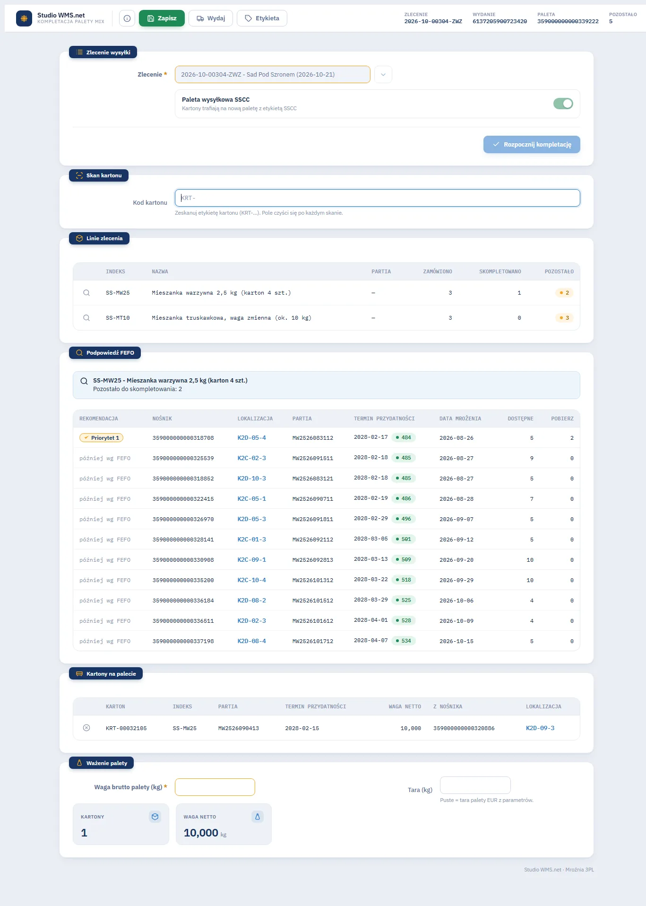Save with the Zapisz button
The height and width of the screenshot is (906, 646).
pos(162,18)
